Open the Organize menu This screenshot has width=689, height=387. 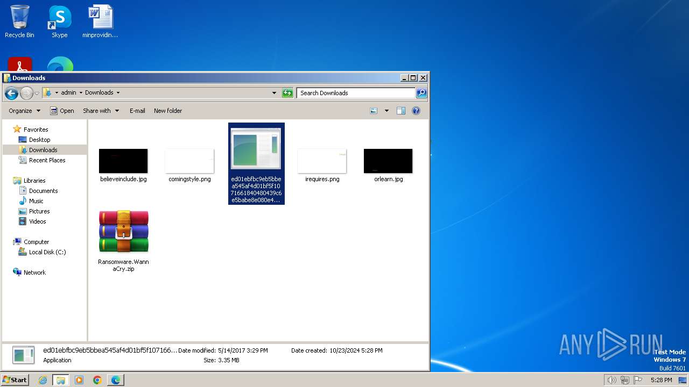(x=24, y=111)
